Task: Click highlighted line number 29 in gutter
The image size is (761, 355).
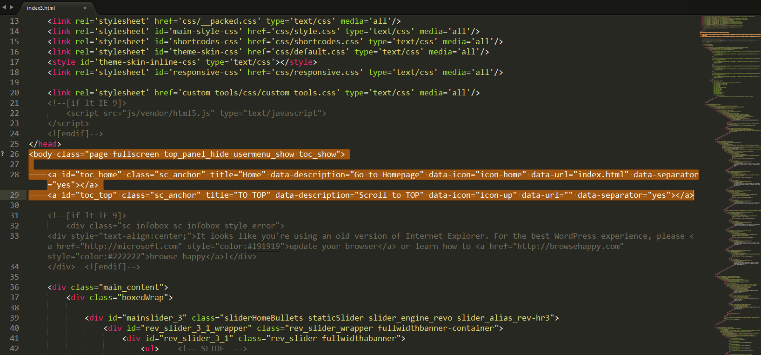Action: (x=14, y=195)
